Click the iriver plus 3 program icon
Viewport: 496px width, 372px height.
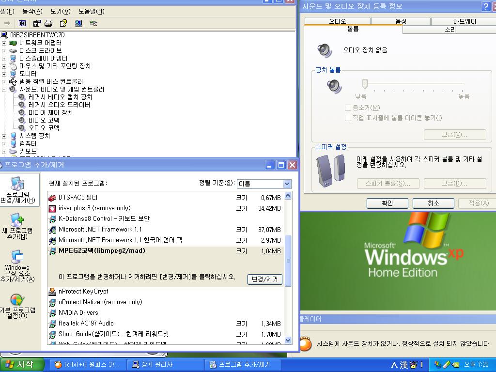(52, 208)
